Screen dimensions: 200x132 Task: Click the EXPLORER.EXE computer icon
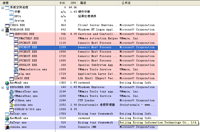click(x=7, y=87)
